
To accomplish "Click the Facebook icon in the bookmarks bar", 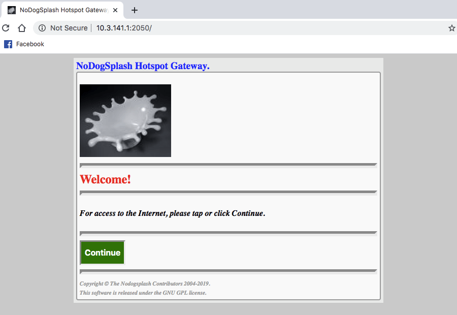I will coord(7,44).
